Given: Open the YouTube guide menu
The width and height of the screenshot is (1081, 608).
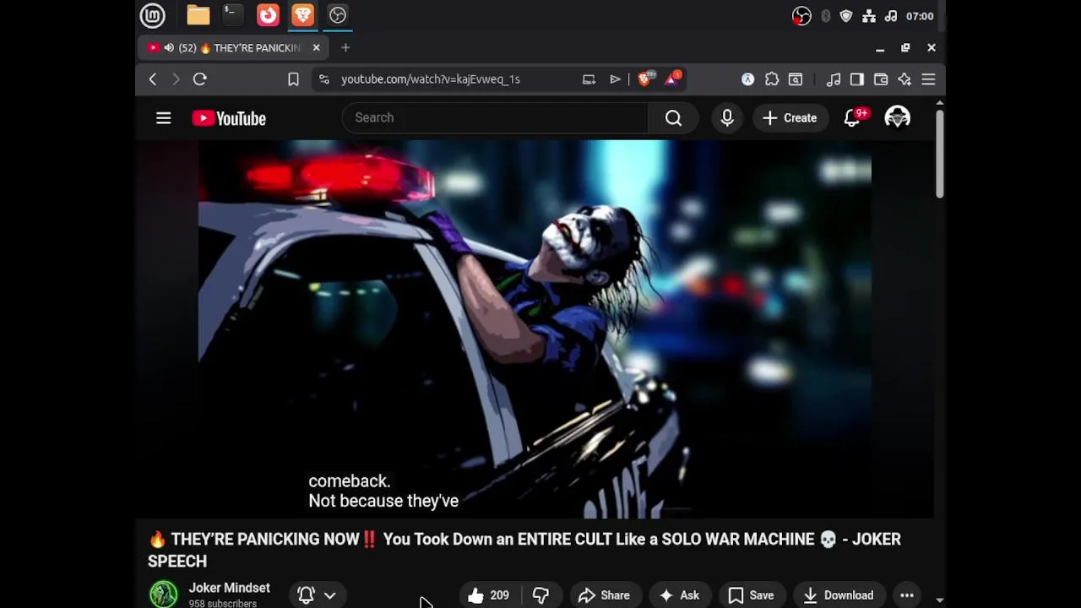Looking at the screenshot, I should [x=164, y=118].
